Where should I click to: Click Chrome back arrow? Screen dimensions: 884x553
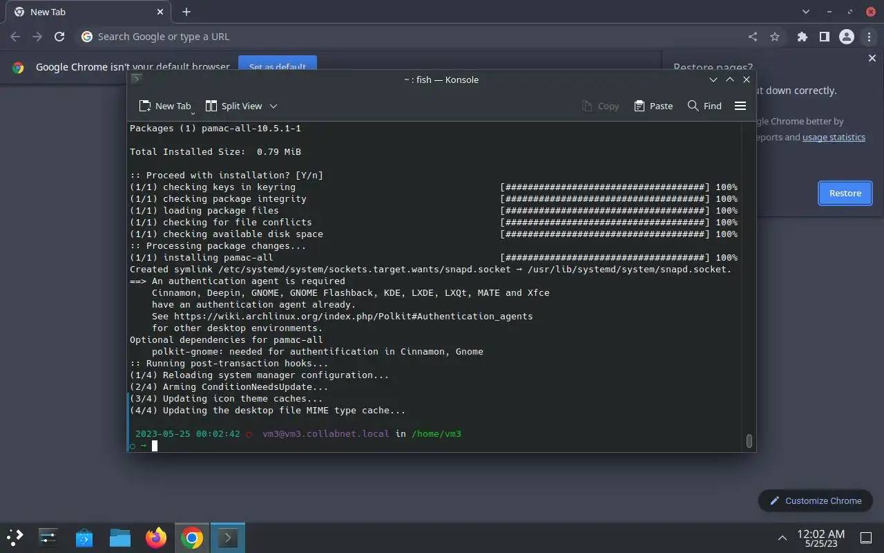[15, 37]
